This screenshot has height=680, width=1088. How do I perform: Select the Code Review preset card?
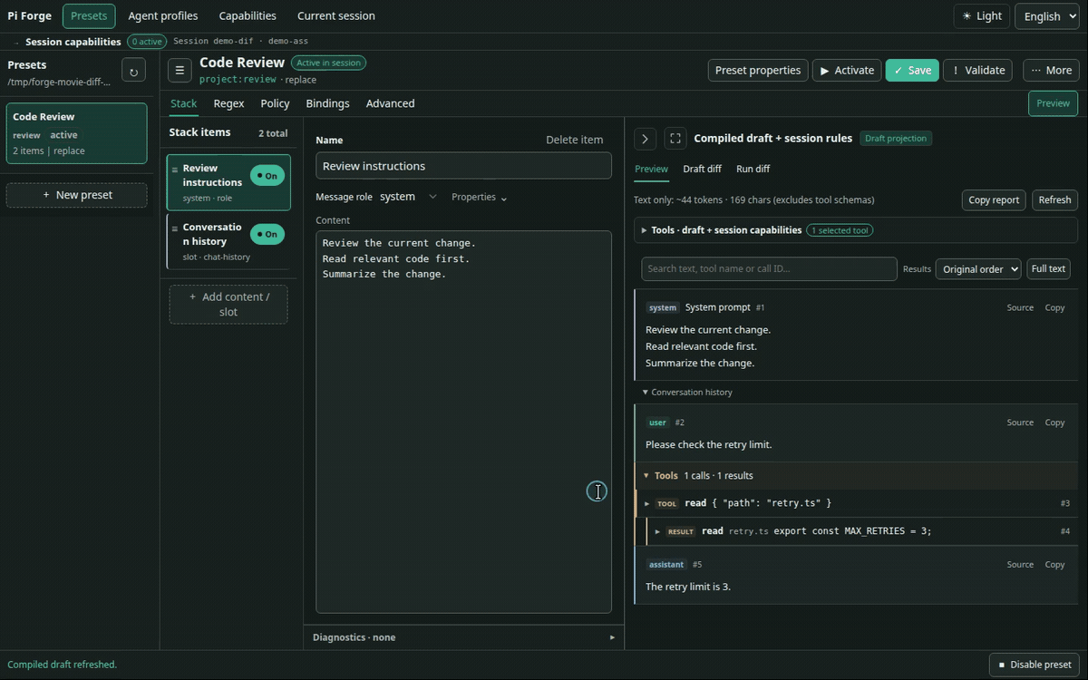77,133
